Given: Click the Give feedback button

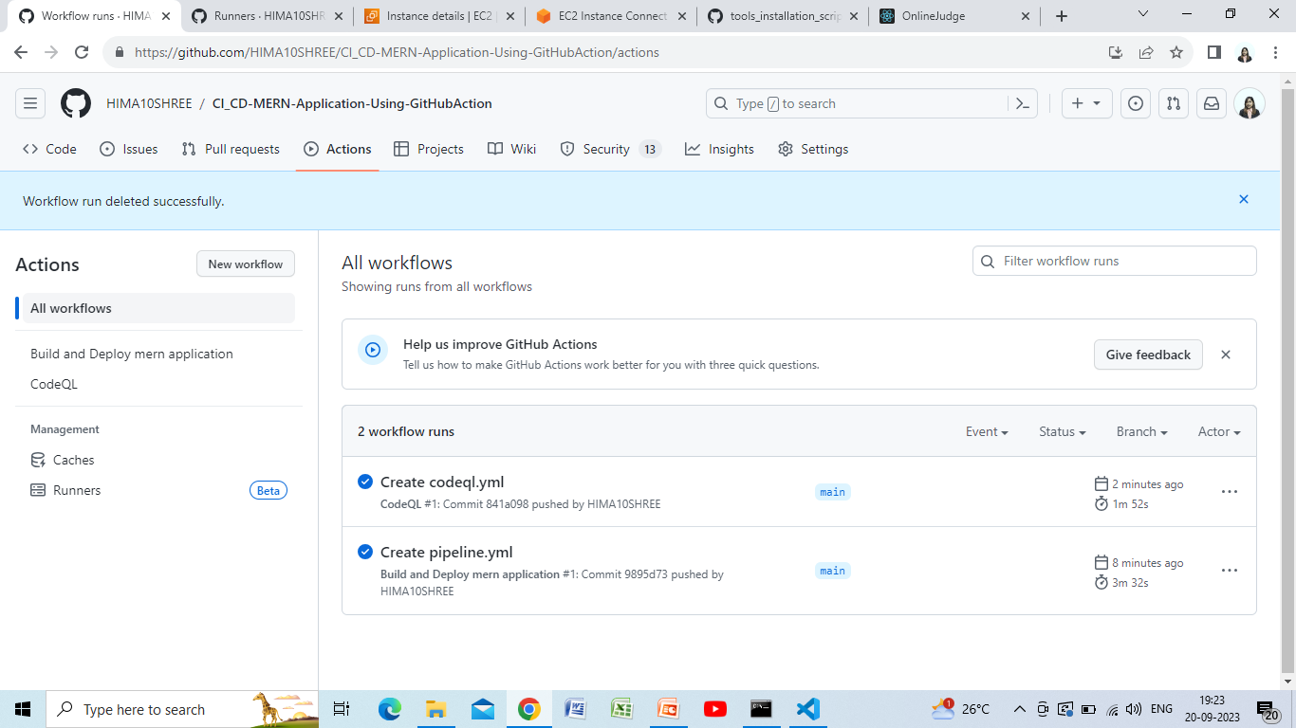Looking at the screenshot, I should pos(1148,355).
